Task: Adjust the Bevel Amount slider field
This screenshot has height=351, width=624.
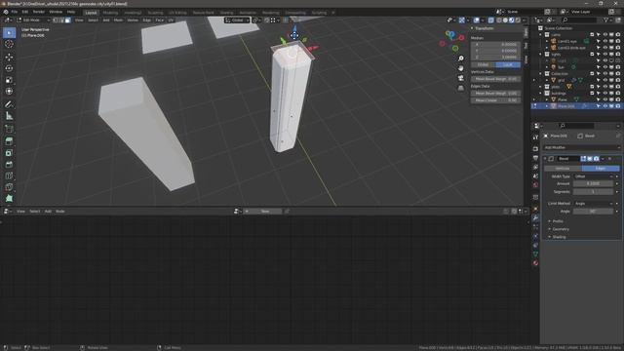Action: pos(594,184)
